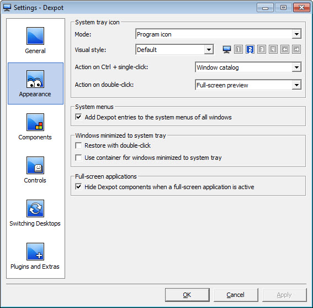The width and height of the screenshot is (313, 308).
Task: Click the Cancel button
Action: 236,295
